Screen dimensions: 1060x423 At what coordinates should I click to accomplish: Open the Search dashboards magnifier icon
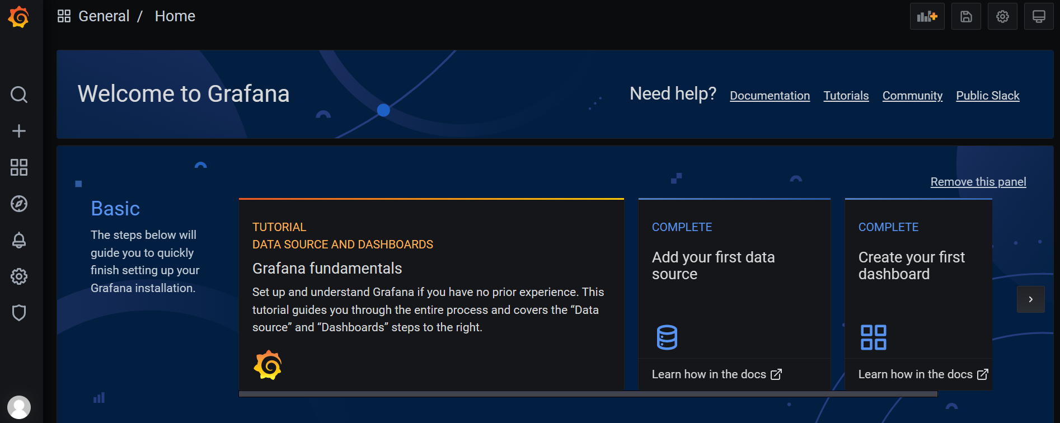[19, 95]
